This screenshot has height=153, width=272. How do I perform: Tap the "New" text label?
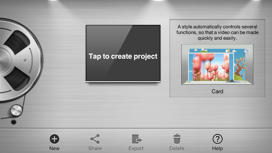click(x=54, y=148)
